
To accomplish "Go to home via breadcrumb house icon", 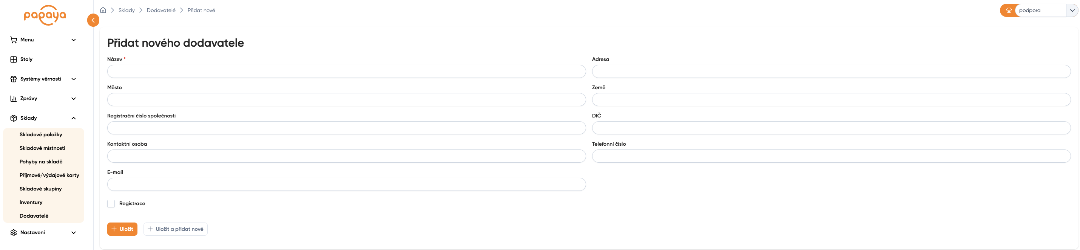I will click(103, 10).
